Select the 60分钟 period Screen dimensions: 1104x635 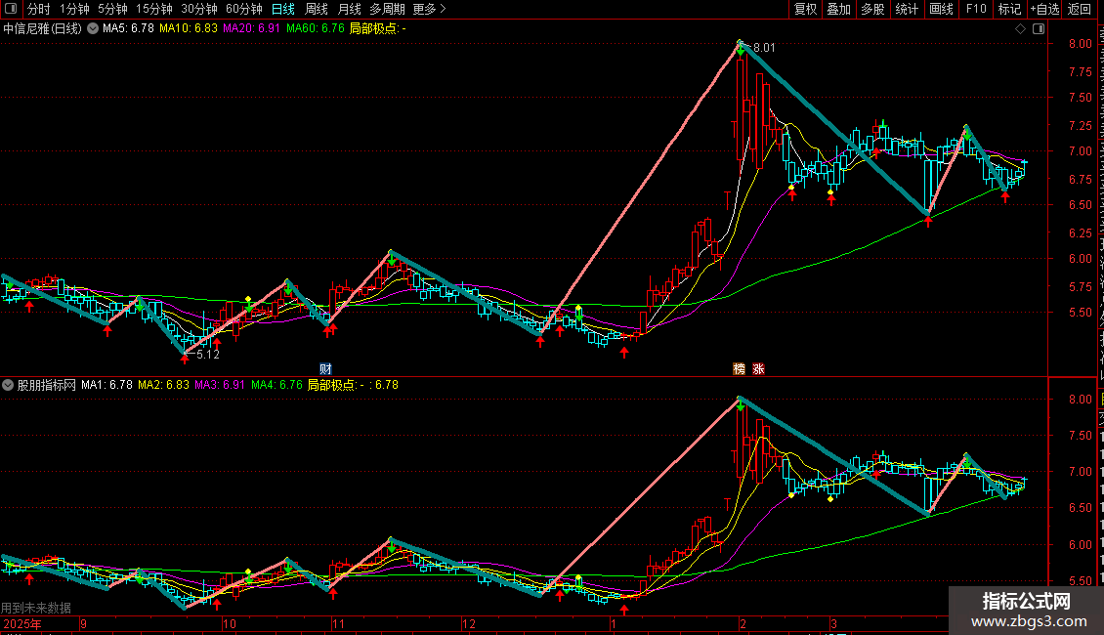(244, 9)
